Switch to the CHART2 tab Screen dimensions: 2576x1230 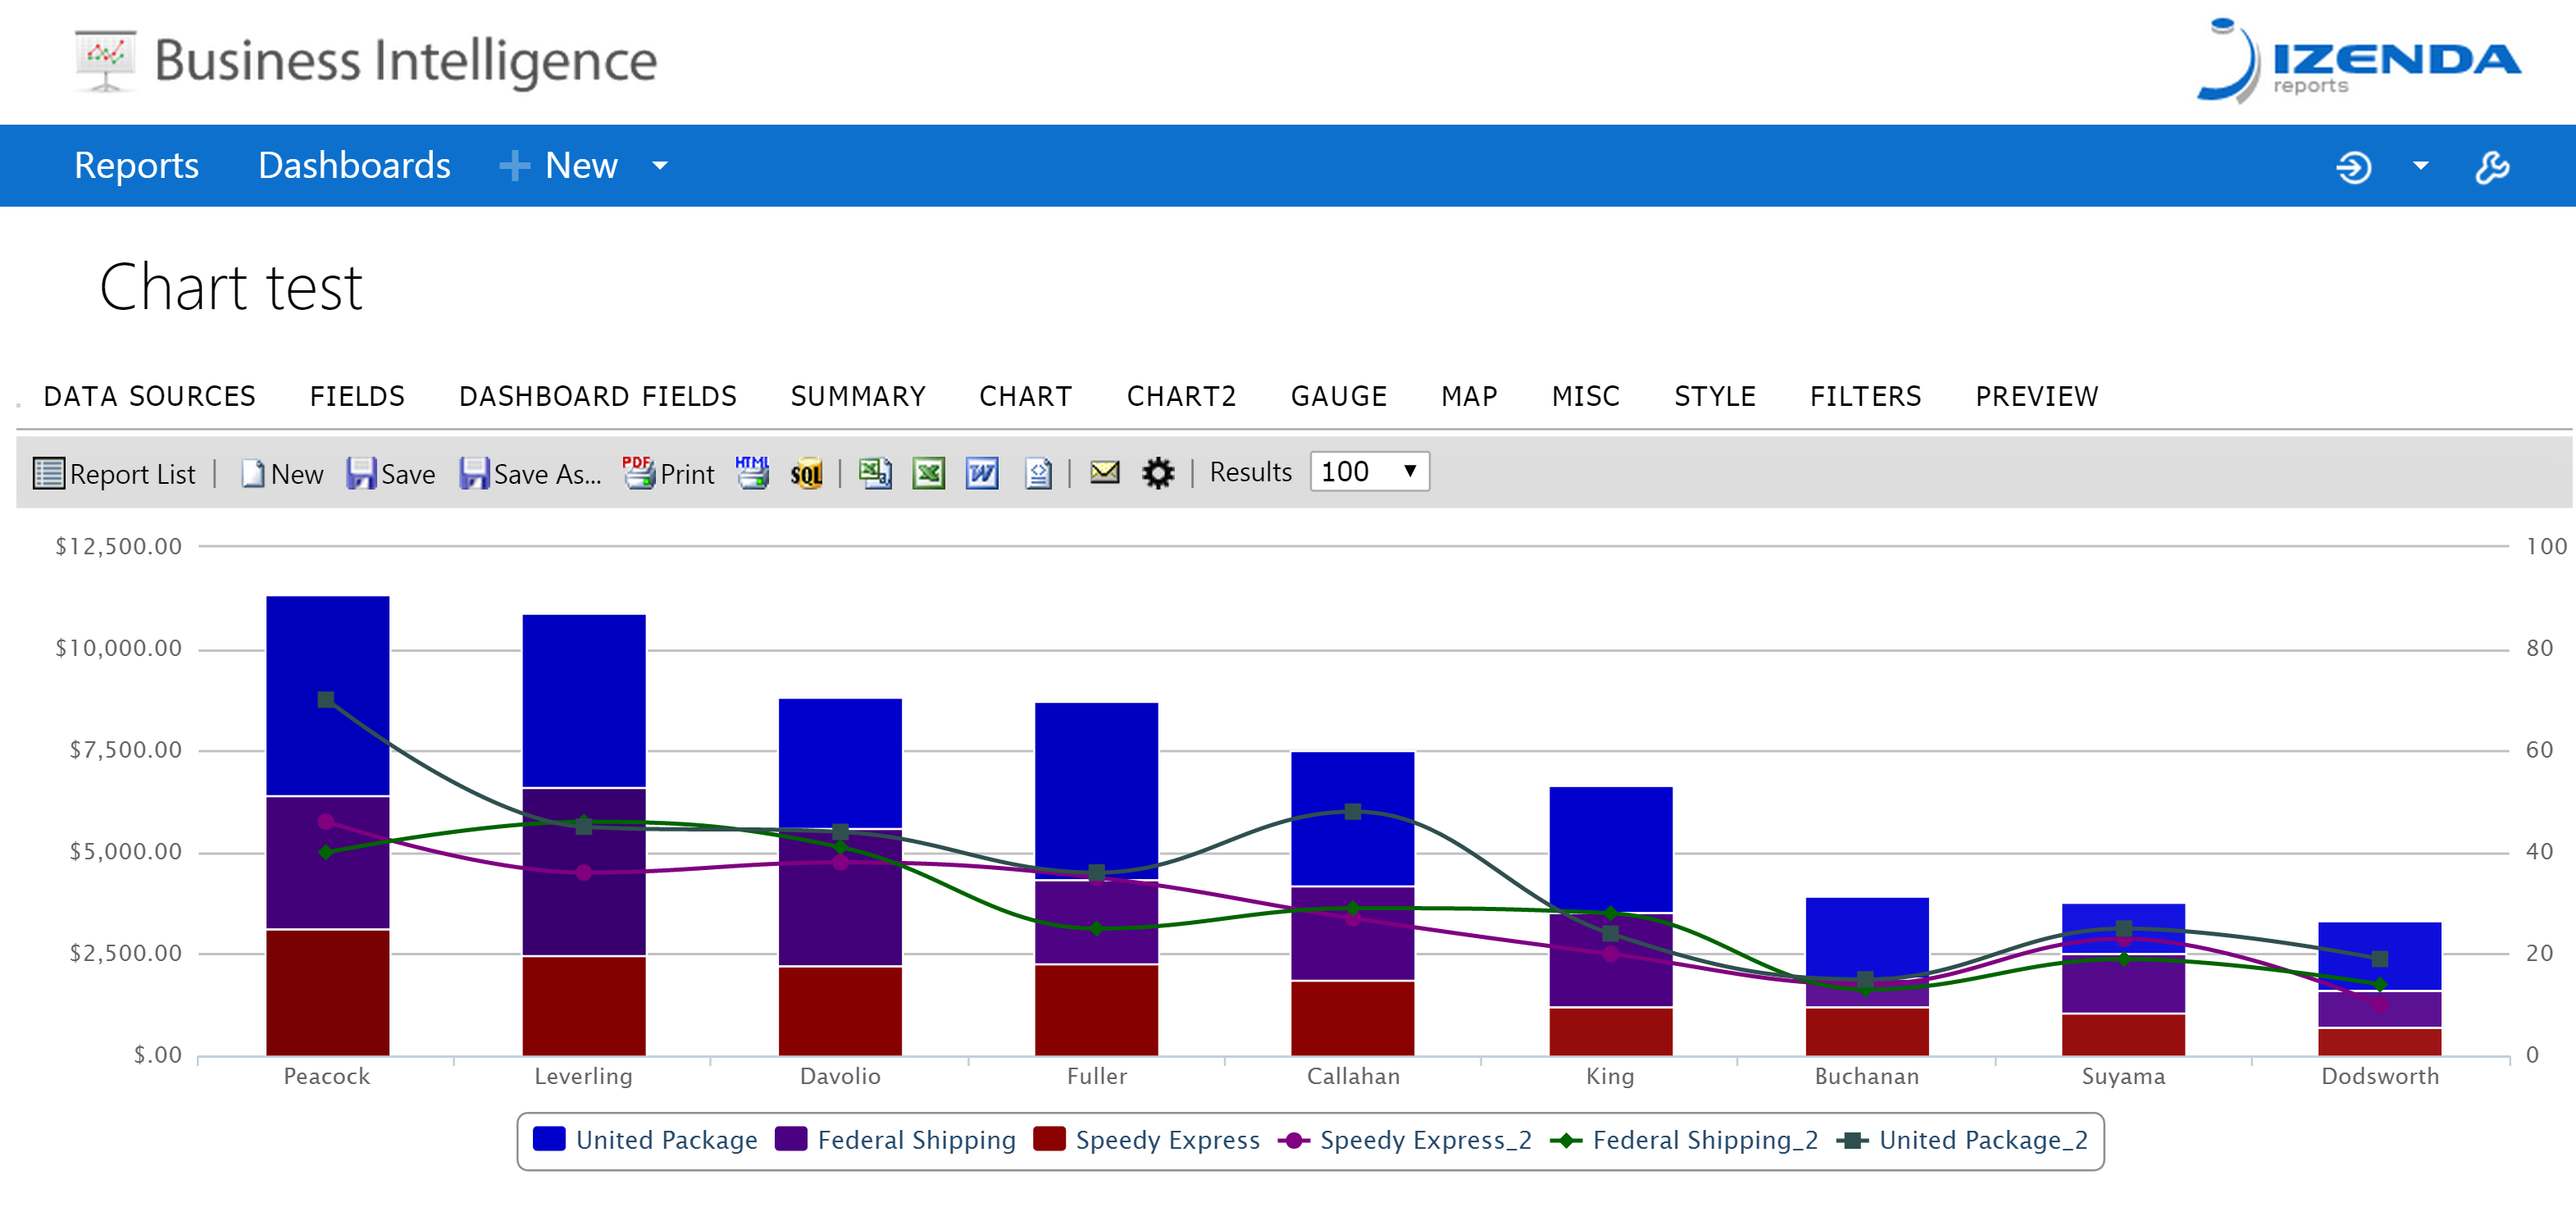tap(1181, 397)
